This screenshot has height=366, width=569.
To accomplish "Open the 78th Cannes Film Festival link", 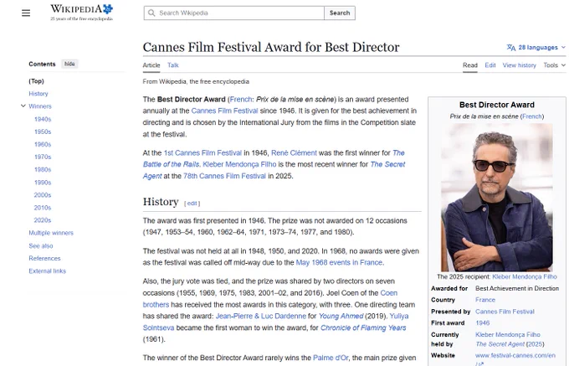I will click(x=224, y=176).
